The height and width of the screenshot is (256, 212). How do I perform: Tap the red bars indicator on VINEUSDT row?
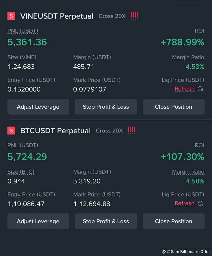point(134,15)
